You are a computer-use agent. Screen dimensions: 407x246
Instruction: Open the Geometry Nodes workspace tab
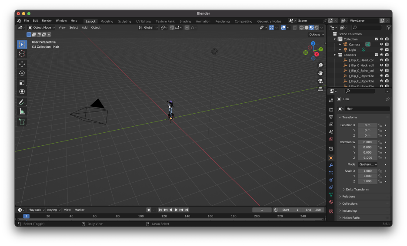coord(269,21)
